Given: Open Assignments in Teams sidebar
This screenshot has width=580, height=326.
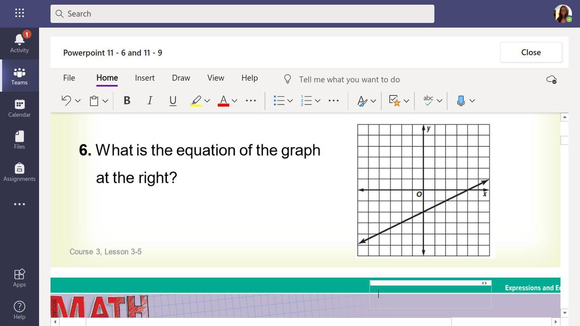Looking at the screenshot, I should pyautogui.click(x=20, y=172).
